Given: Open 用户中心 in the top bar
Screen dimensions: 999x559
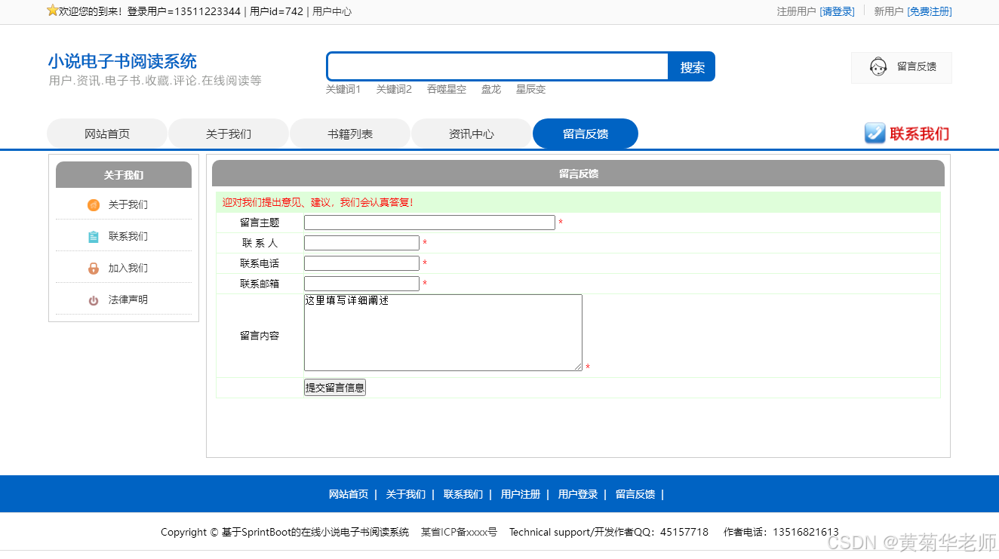Looking at the screenshot, I should (332, 11).
